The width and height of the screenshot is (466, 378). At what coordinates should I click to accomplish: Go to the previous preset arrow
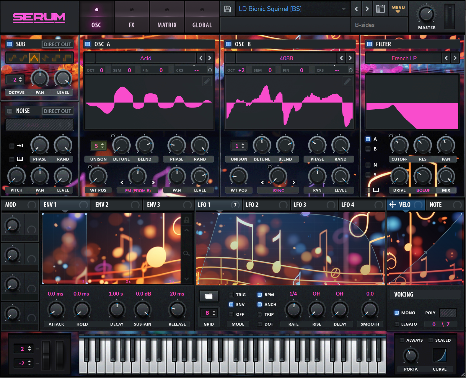356,9
